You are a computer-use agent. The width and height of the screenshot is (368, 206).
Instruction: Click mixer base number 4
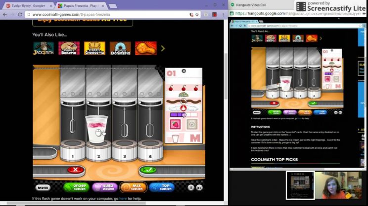pos(150,151)
